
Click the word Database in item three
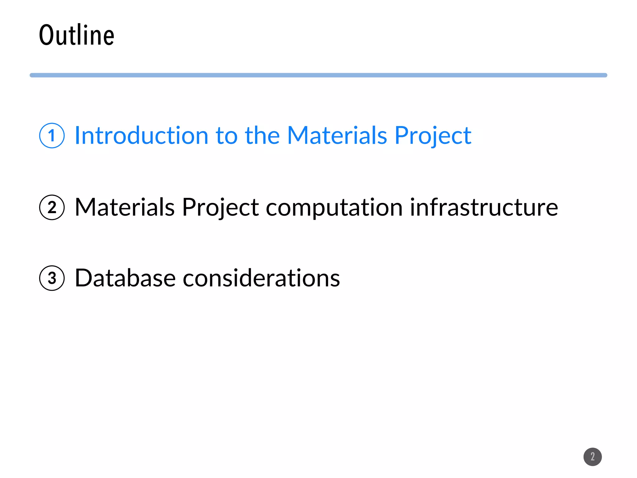click(125, 278)
